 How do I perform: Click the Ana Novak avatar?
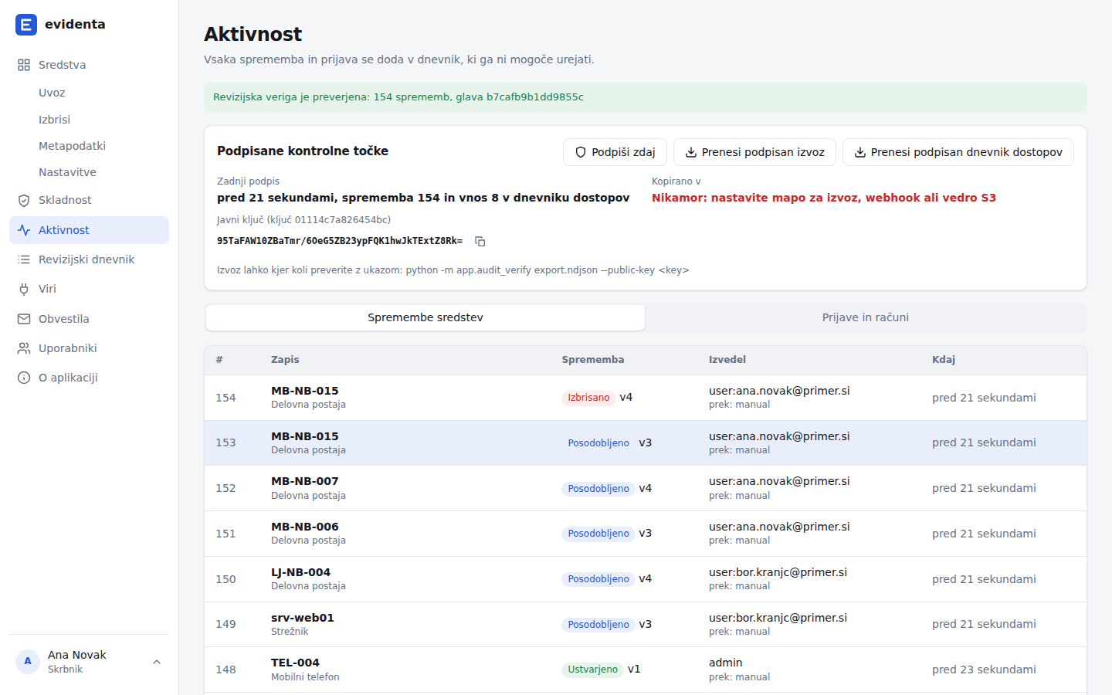point(28,662)
